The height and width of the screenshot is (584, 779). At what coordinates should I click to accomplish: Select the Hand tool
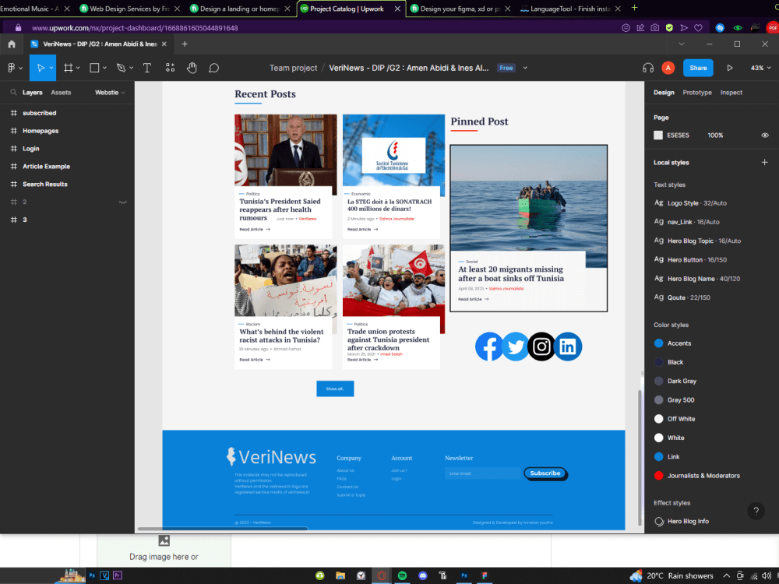point(192,68)
